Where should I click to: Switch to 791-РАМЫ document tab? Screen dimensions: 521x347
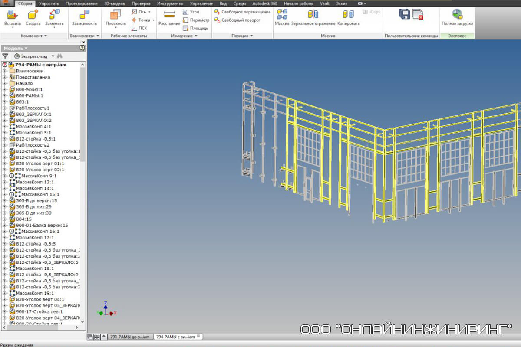(130, 337)
